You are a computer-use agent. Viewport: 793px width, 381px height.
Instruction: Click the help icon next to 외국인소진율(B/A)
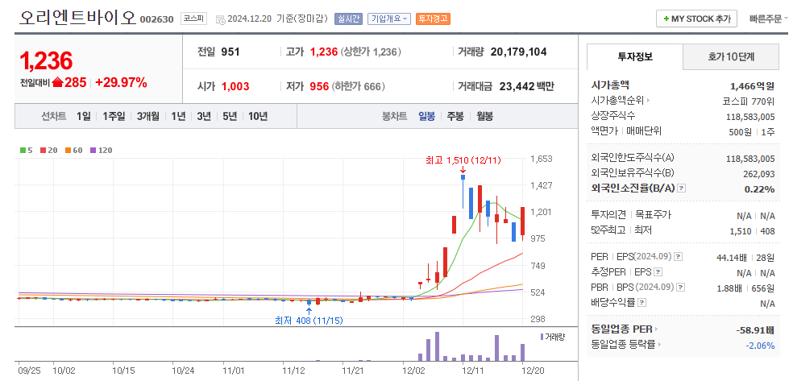[681, 188]
